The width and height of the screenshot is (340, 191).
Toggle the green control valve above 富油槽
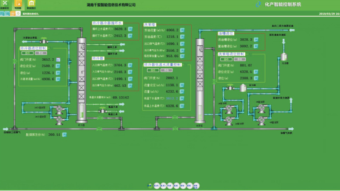[230, 87]
